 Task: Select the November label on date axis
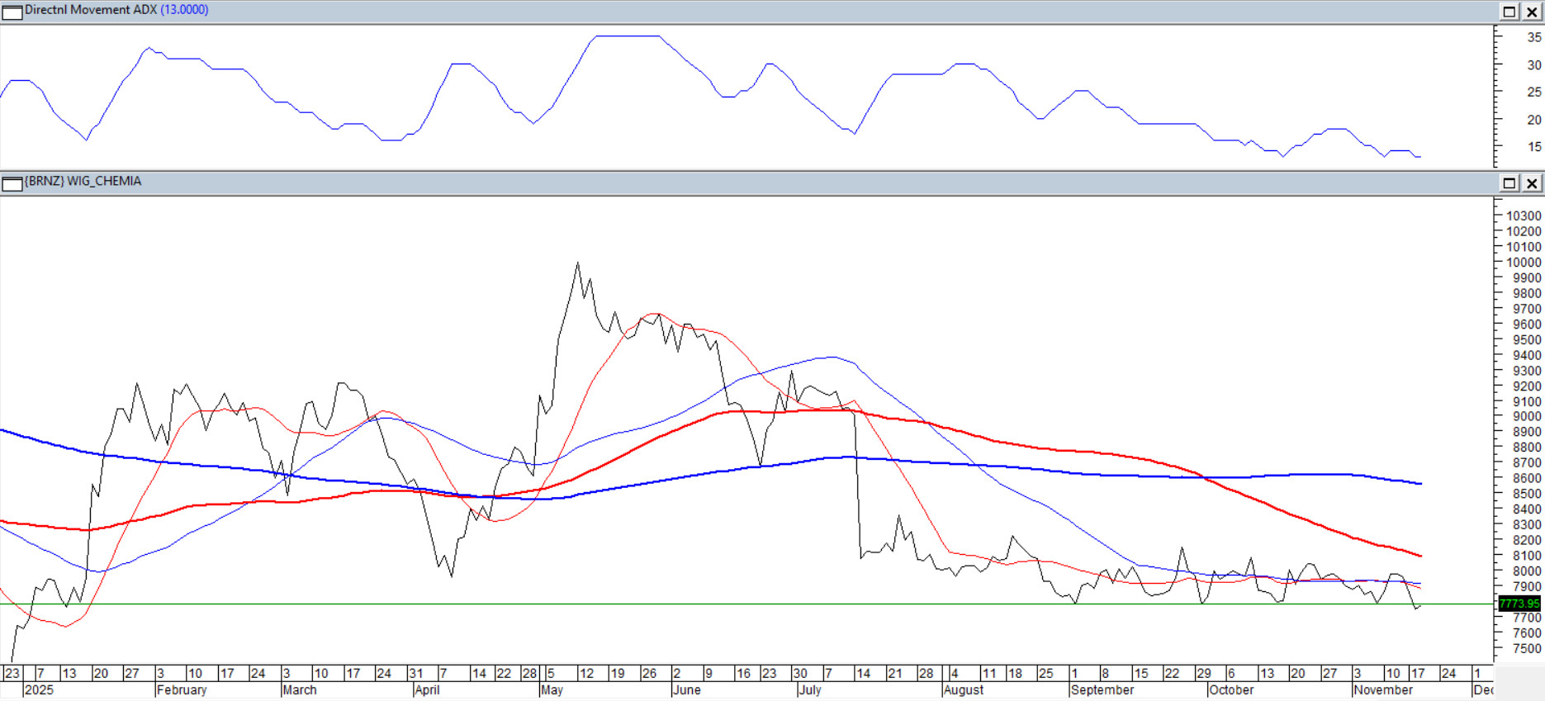[x=1383, y=690]
